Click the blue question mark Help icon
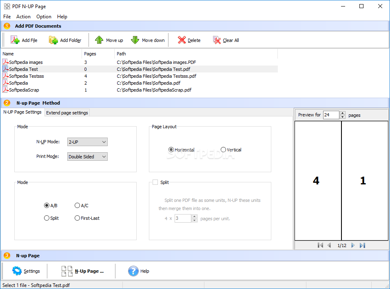The image size is (390, 289). tap(133, 271)
